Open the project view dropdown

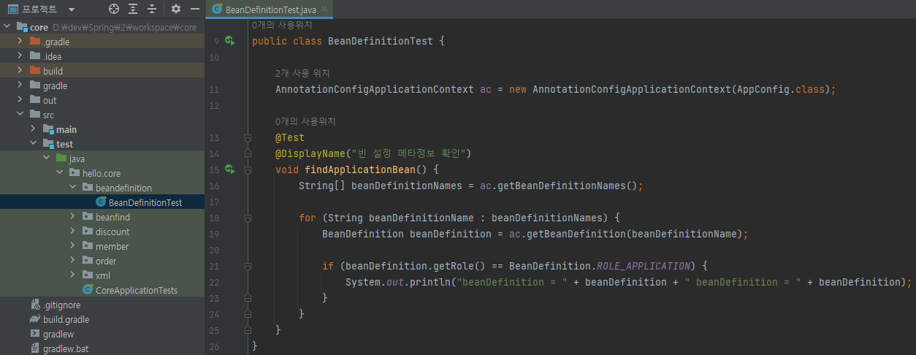pyautogui.click(x=71, y=9)
